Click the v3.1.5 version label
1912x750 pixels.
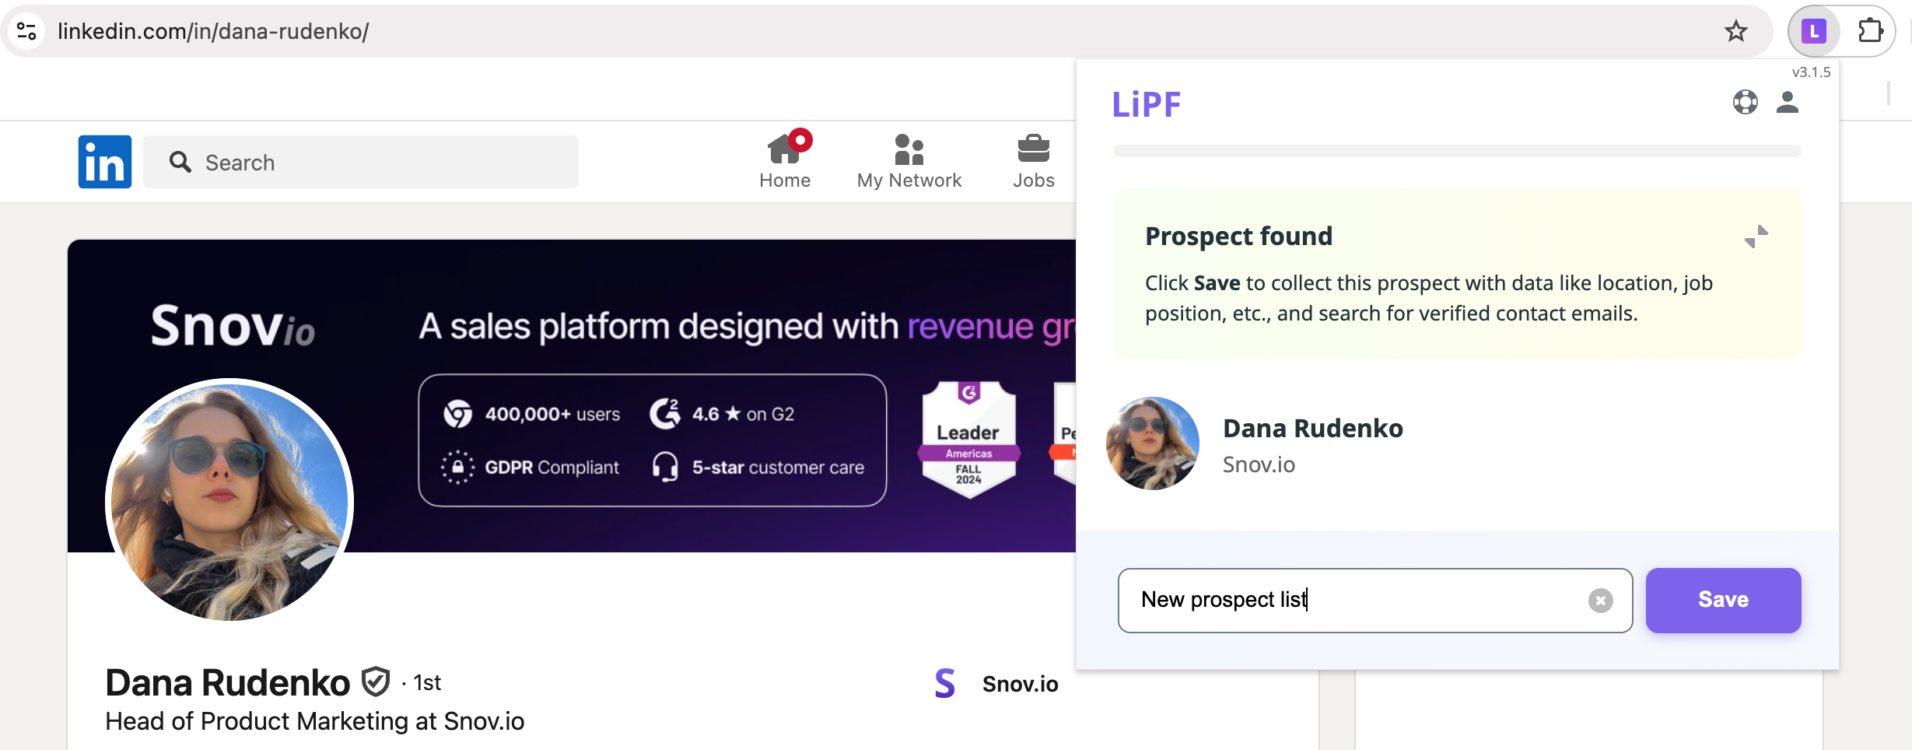tap(1811, 72)
